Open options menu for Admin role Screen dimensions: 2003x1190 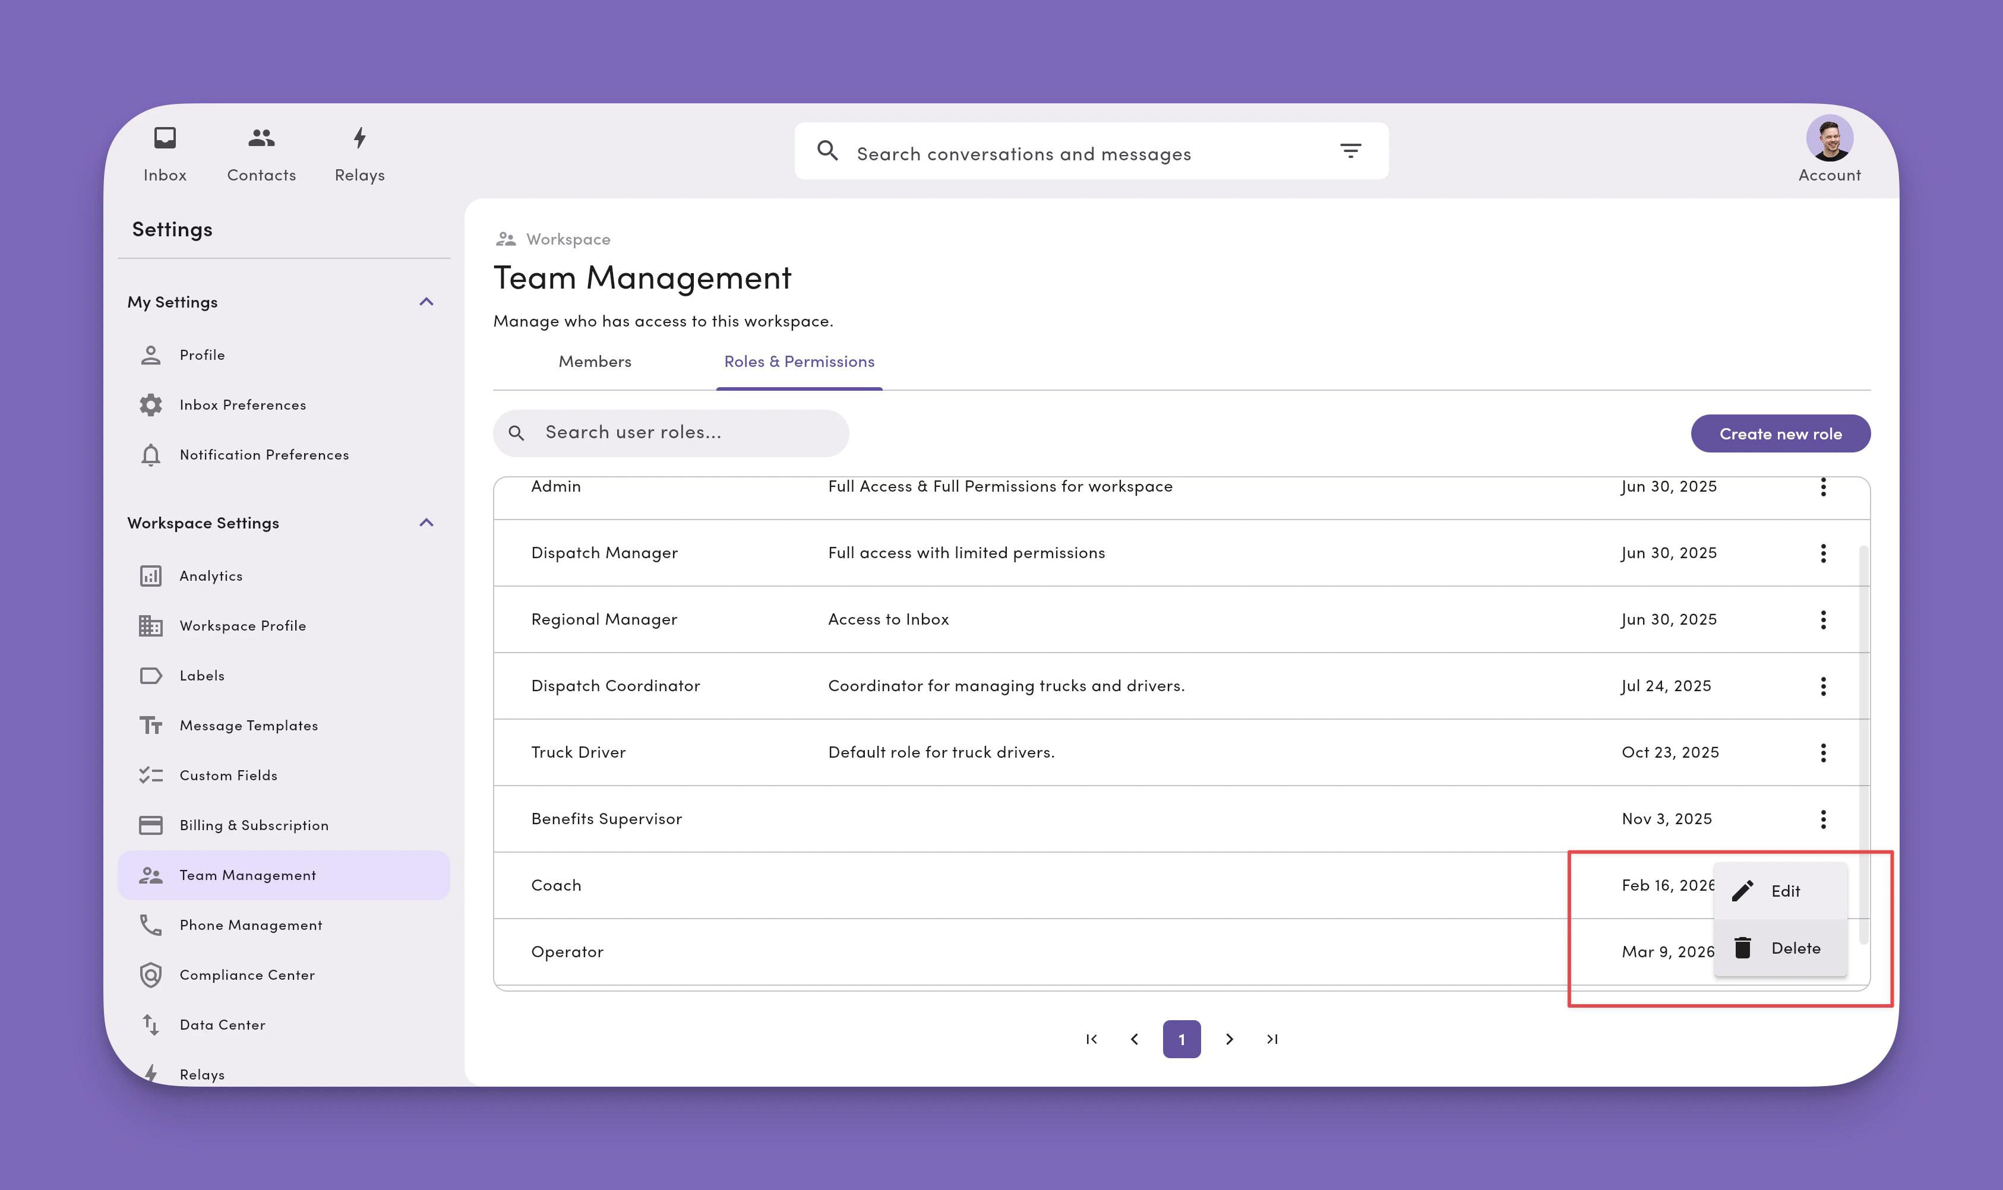click(1824, 487)
